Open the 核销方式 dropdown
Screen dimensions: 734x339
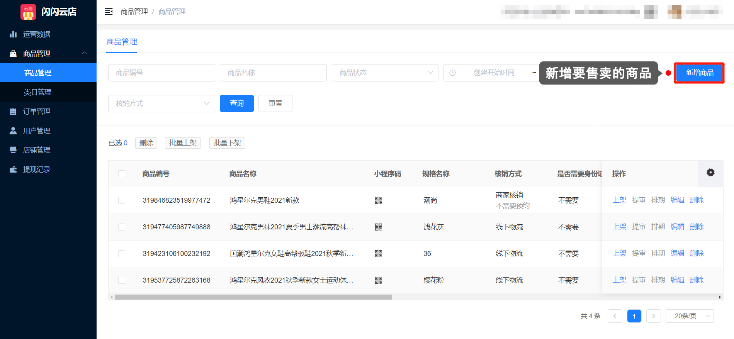tap(161, 103)
